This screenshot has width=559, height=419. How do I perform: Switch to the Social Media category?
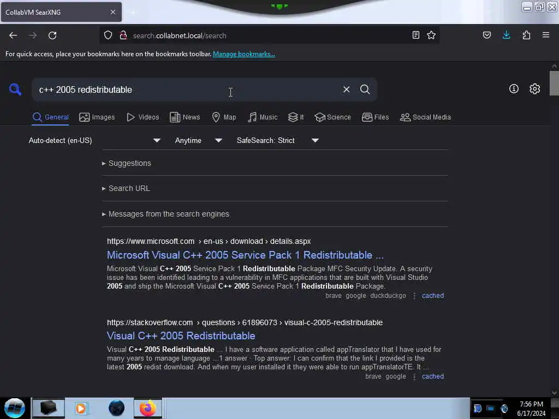pyautogui.click(x=425, y=117)
